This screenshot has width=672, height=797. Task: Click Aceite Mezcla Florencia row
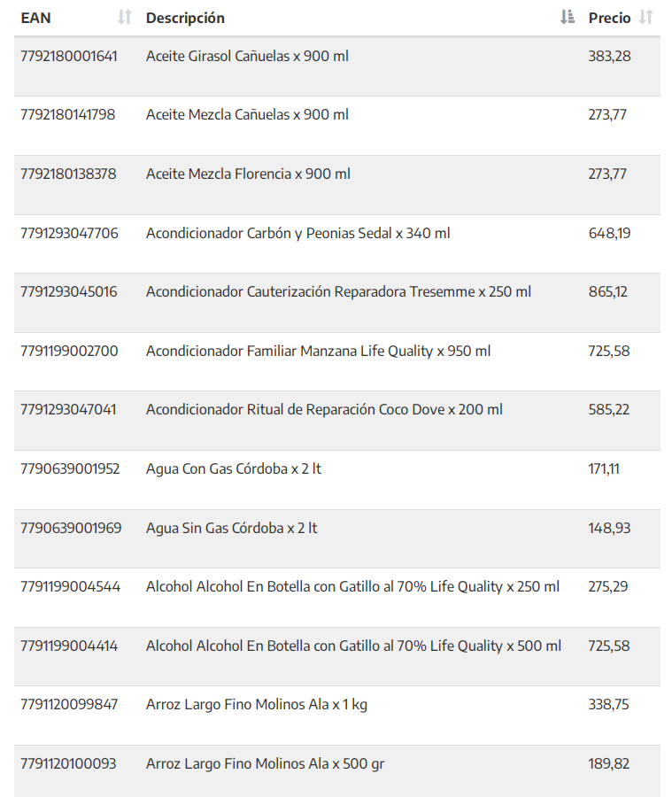tap(248, 174)
